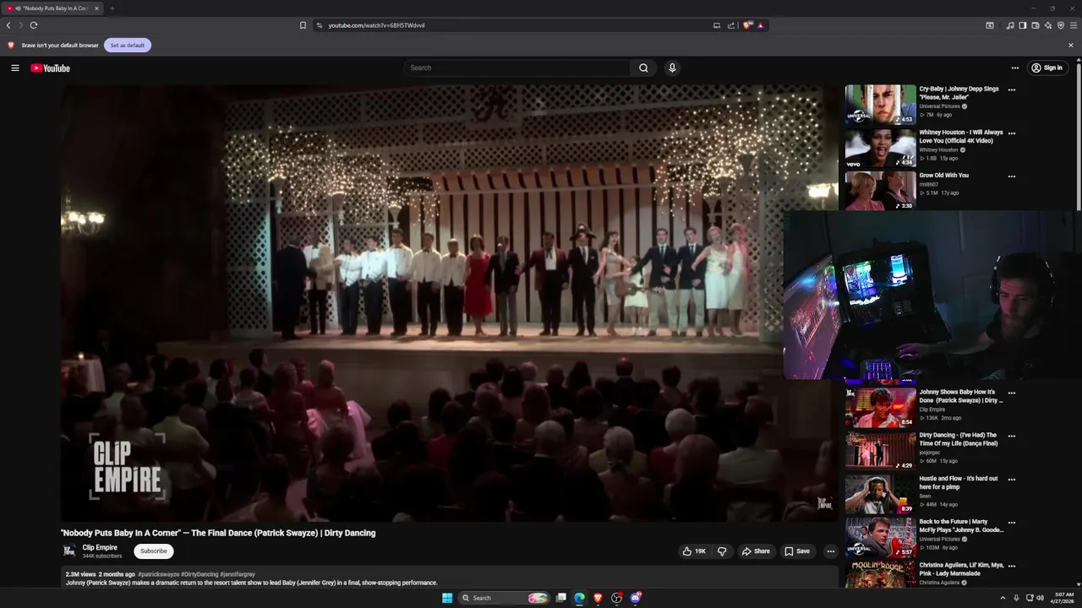
Task: Open Windows Start menu
Action: point(447,598)
